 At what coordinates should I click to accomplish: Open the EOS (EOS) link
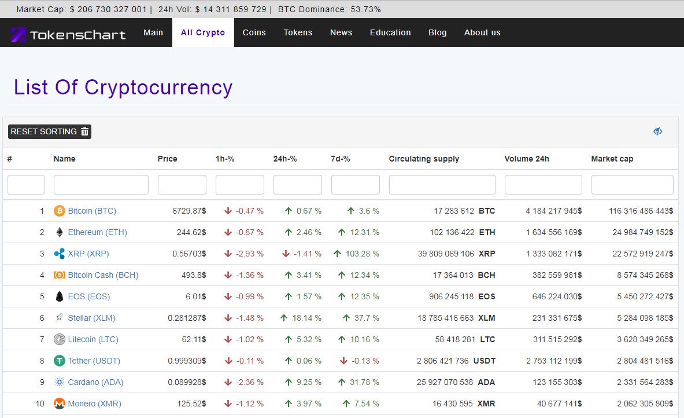point(89,296)
